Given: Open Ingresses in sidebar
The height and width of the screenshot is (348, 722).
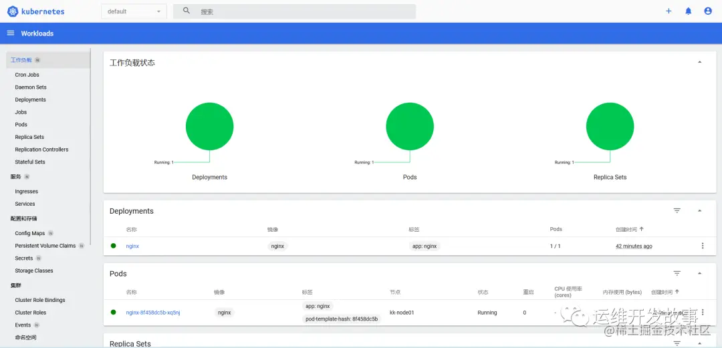Looking at the screenshot, I should [26, 191].
